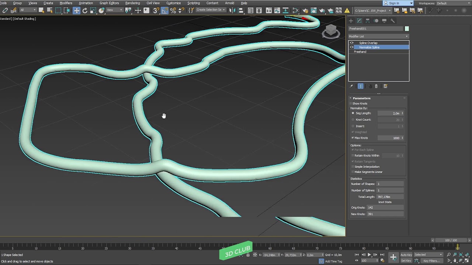
Task: Open the Arnold menu
Action: point(229,3)
